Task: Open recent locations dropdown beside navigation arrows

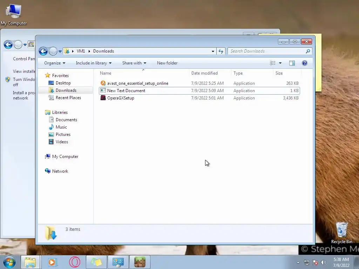Action: coord(60,51)
